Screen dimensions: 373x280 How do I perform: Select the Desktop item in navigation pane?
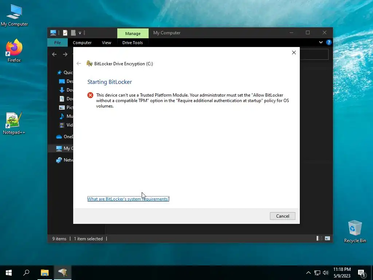66,81
